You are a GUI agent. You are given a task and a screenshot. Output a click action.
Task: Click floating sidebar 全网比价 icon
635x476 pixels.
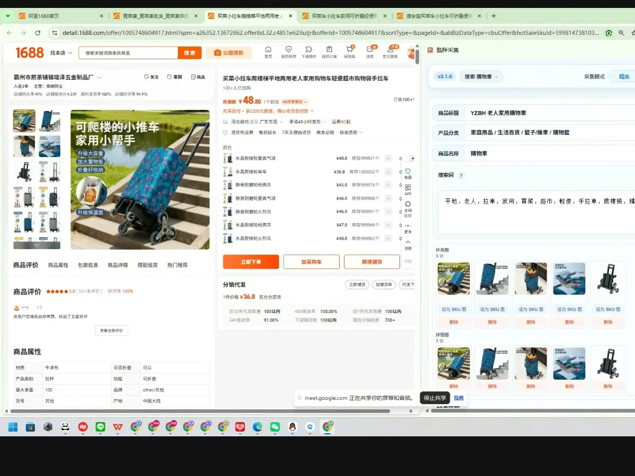[x=408, y=209]
